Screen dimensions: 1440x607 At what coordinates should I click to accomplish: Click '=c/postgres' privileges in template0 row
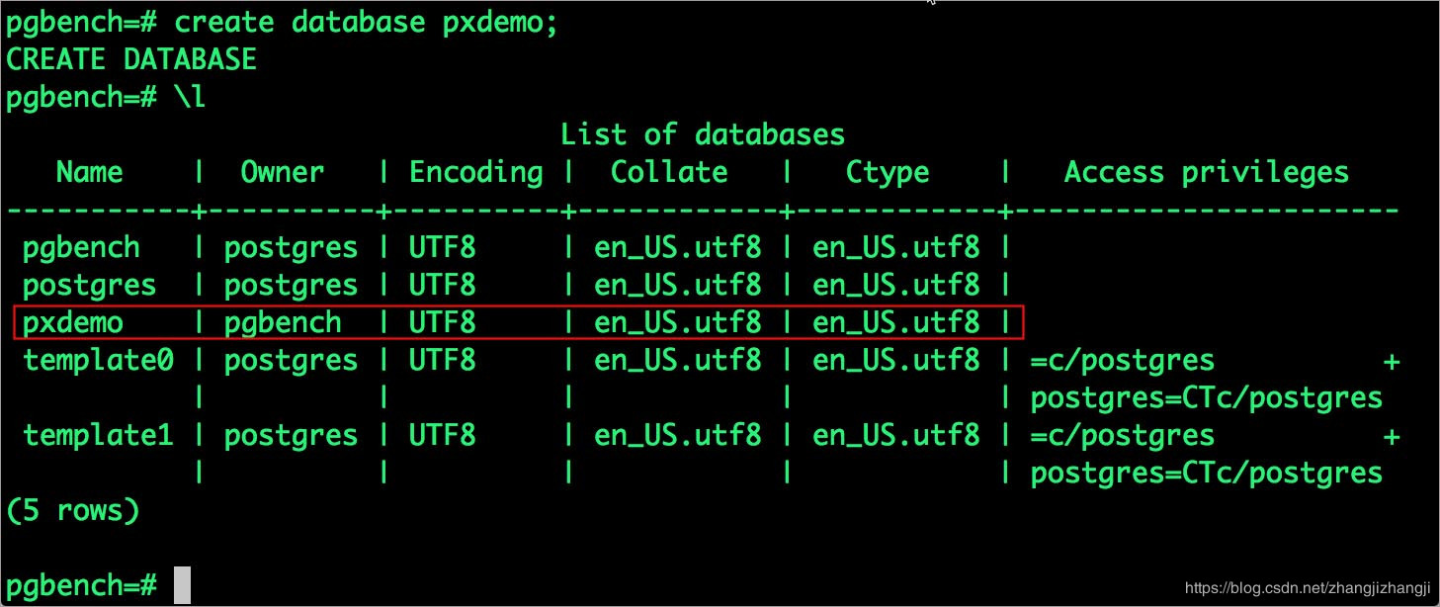1123,361
